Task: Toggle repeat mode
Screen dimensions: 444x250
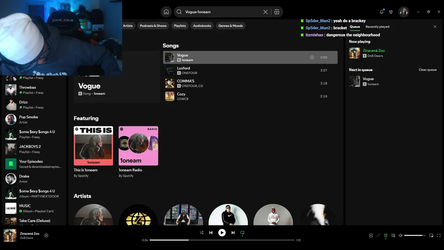Action: (242, 233)
